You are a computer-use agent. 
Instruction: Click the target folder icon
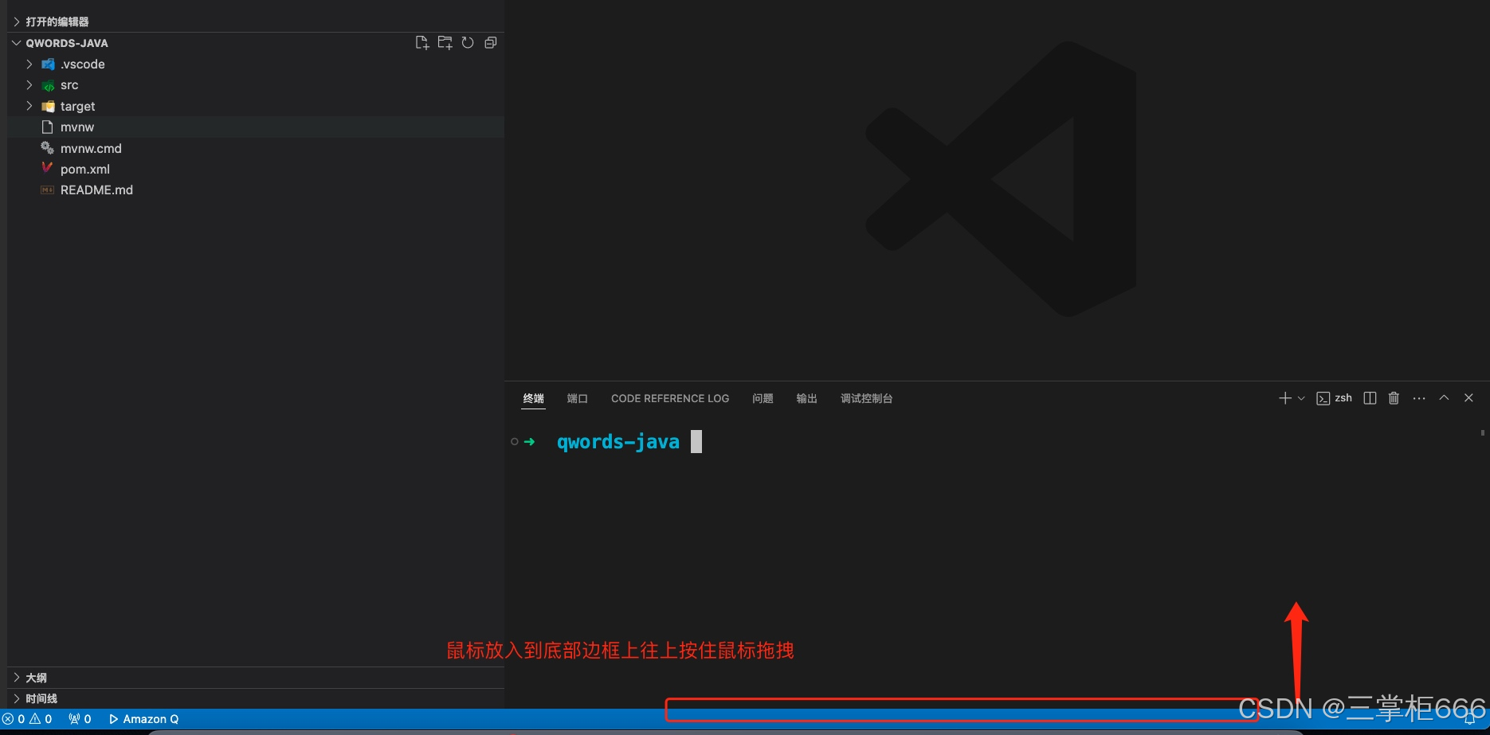click(48, 106)
